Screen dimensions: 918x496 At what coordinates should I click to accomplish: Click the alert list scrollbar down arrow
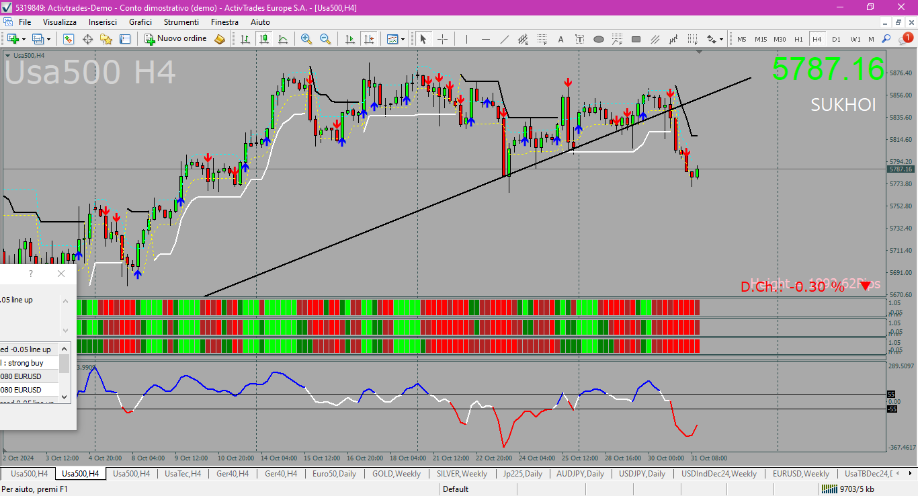click(x=65, y=397)
